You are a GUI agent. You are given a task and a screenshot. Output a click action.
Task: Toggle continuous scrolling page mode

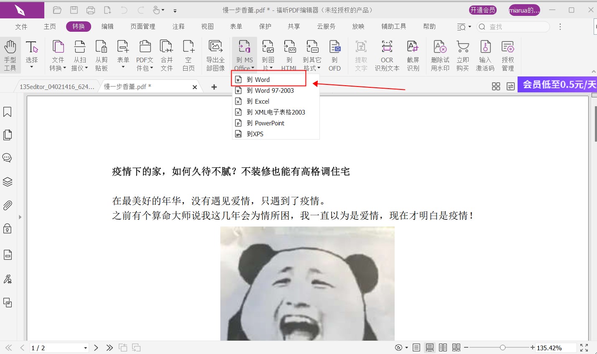[x=429, y=347]
